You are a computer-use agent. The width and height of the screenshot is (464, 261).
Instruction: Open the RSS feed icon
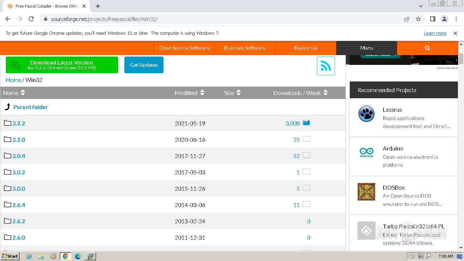click(326, 66)
